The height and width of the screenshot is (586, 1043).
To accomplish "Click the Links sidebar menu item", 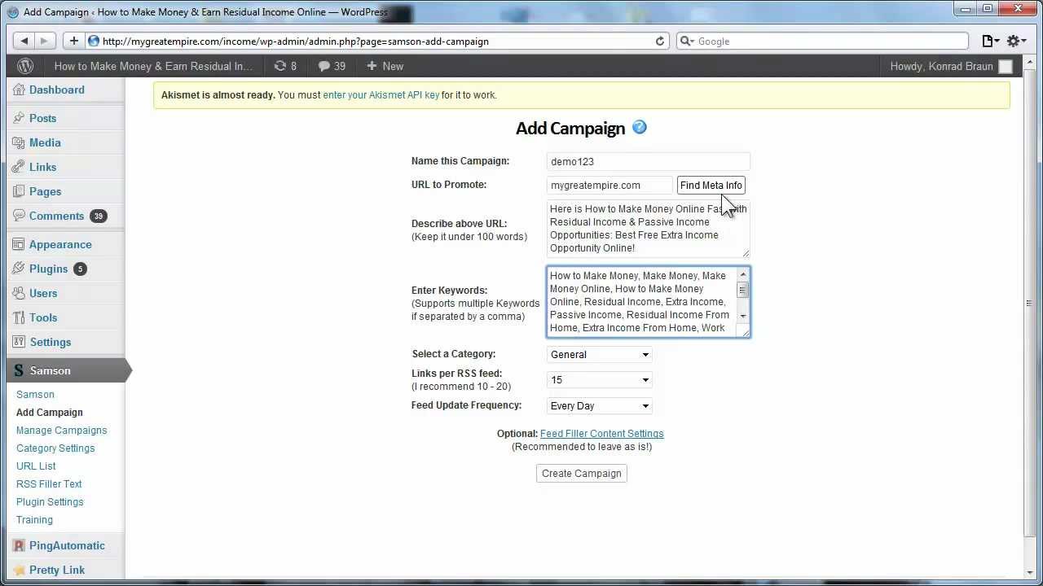I will click(42, 167).
